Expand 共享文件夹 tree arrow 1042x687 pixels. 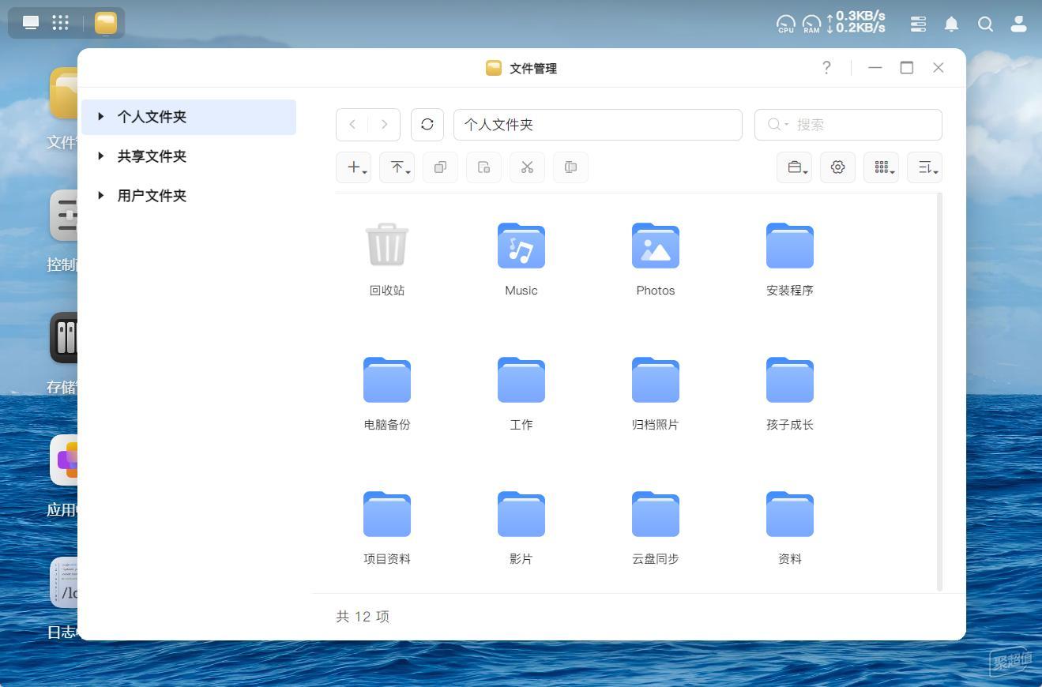101,156
